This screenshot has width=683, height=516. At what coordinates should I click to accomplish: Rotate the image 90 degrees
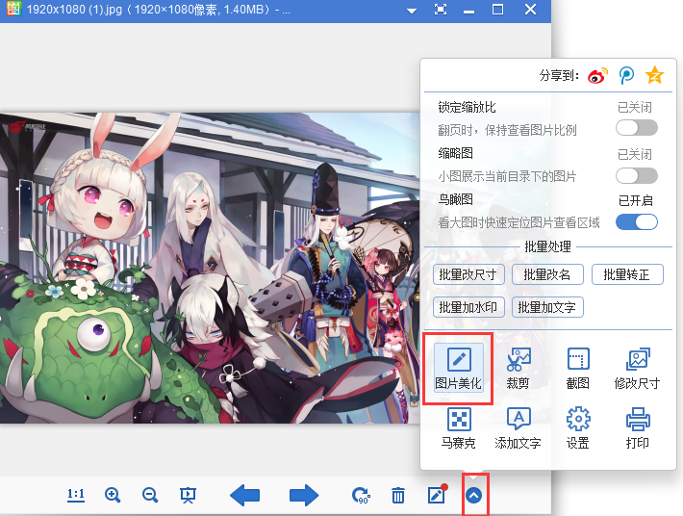point(362,495)
